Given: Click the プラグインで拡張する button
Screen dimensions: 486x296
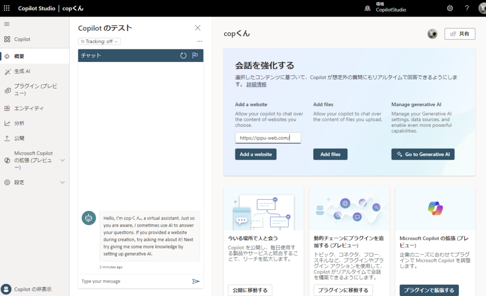Looking at the screenshot, I should (429, 290).
